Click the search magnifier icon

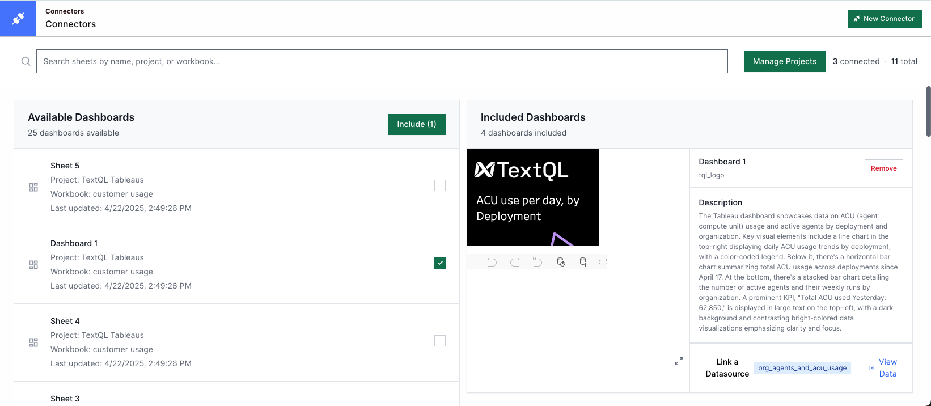pos(26,61)
